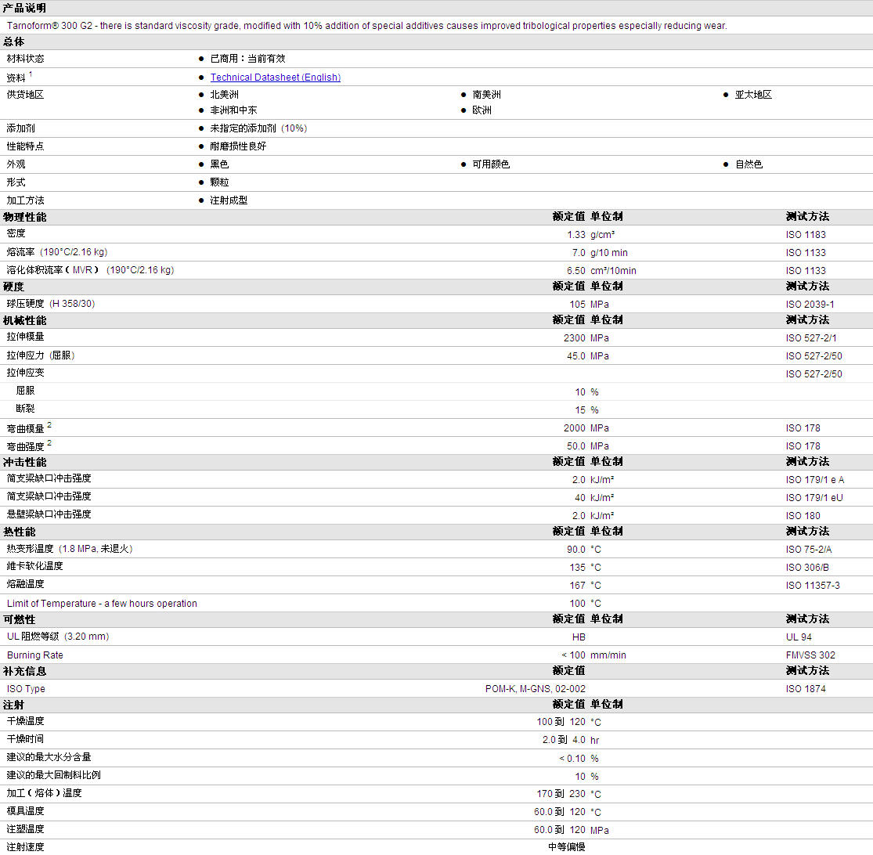Click the 悬壁梁缺口冲击强度 row label
The image size is (873, 855).
coord(49,514)
